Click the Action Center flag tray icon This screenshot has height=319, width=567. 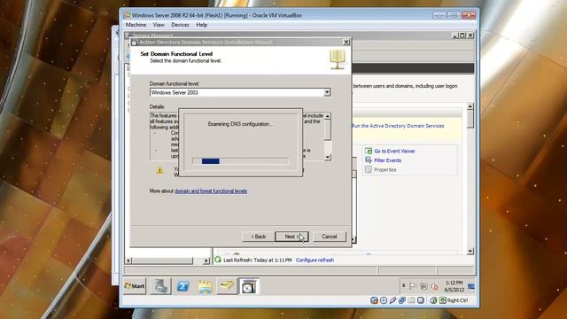click(x=413, y=286)
